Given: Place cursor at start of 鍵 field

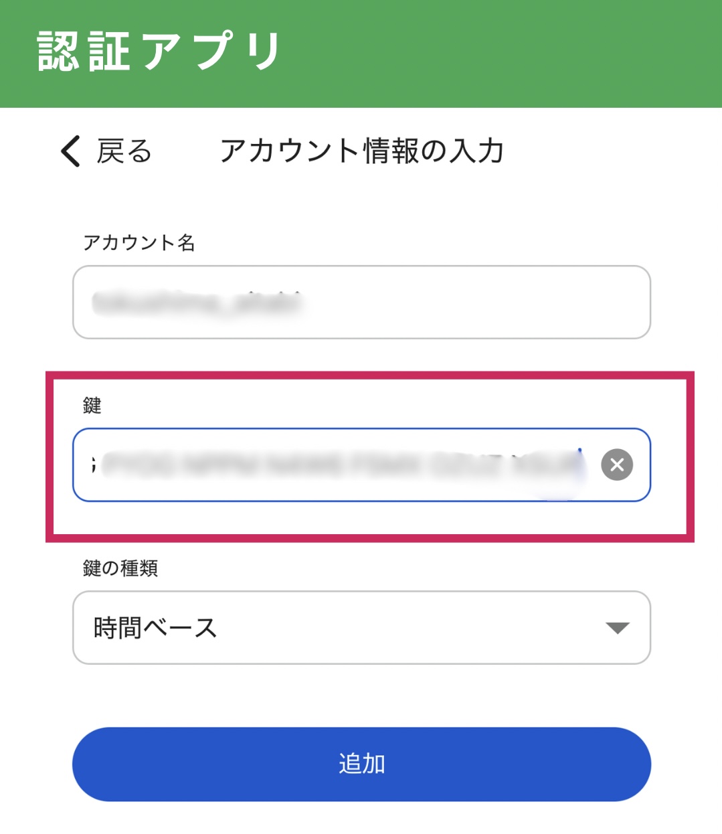Looking at the screenshot, I should click(94, 465).
